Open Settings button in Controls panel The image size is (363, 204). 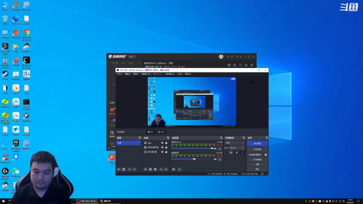click(257, 165)
